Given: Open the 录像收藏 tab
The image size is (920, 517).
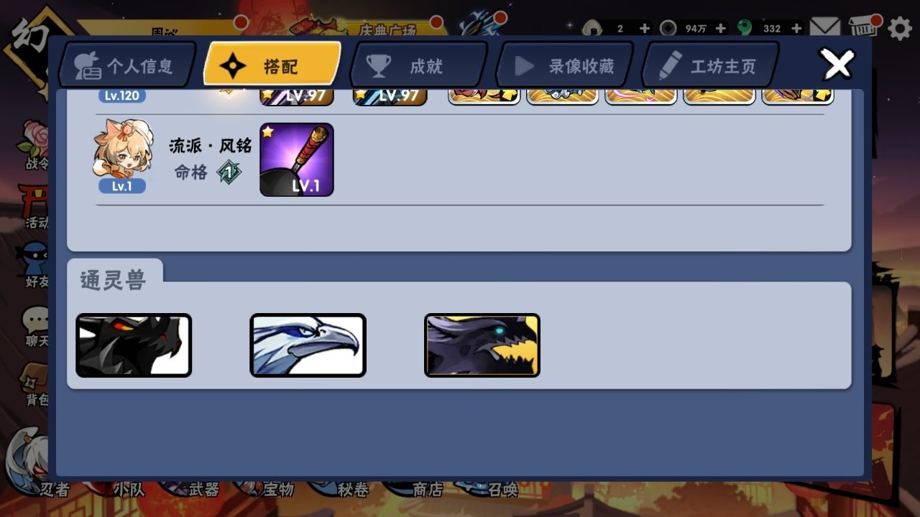Looking at the screenshot, I should 565,65.
